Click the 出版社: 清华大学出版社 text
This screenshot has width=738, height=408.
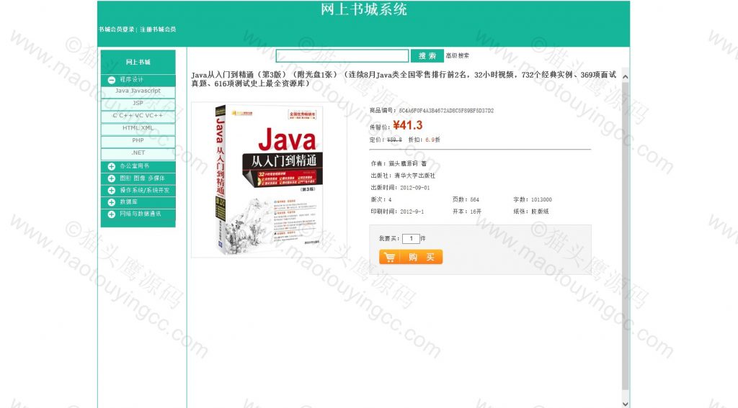403,176
